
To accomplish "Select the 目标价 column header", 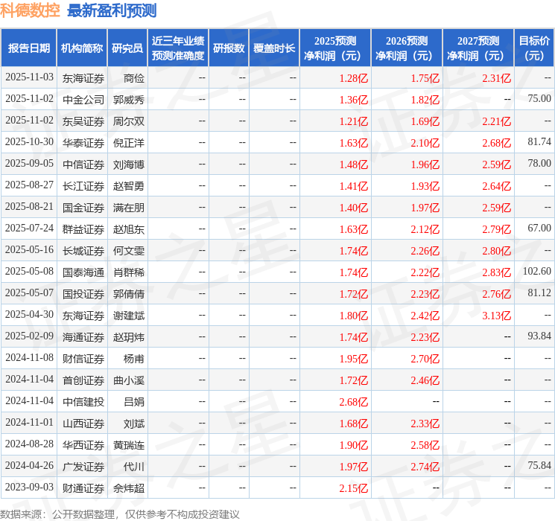I will (534, 48).
